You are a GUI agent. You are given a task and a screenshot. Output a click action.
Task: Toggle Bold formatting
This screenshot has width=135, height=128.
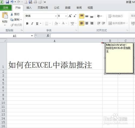[27, 24]
